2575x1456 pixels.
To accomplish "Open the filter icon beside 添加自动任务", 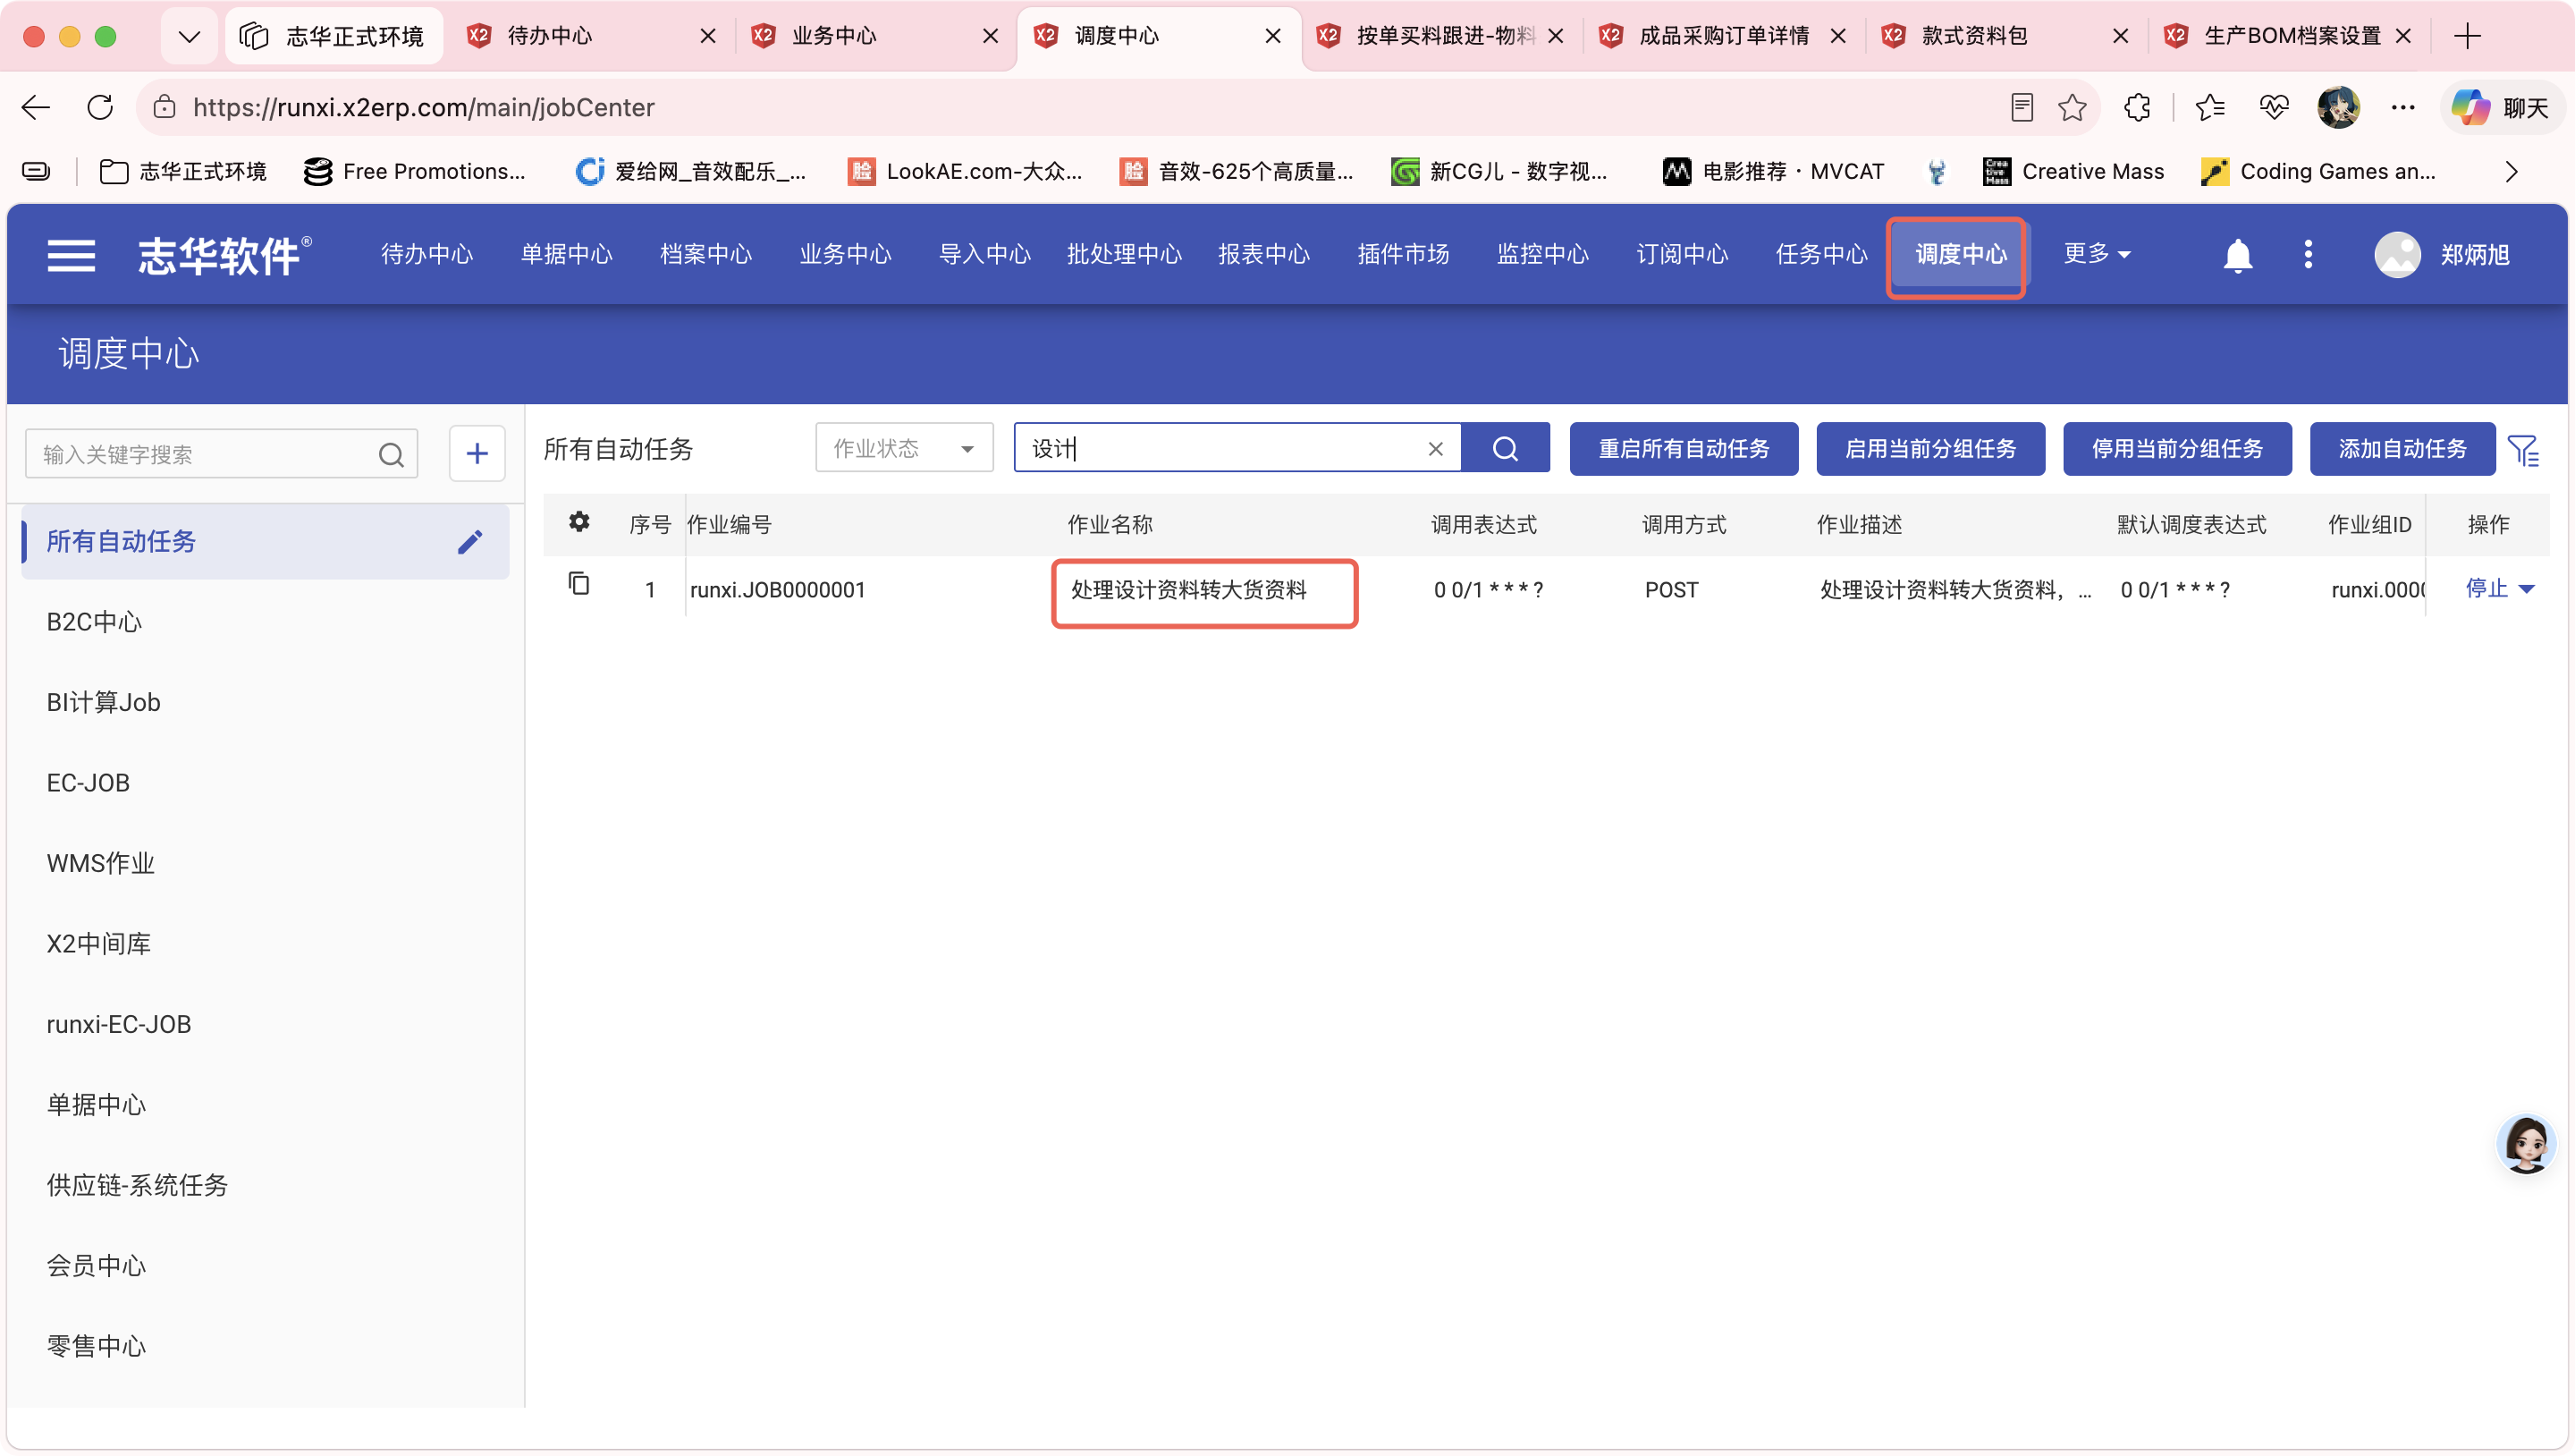I will point(2524,450).
